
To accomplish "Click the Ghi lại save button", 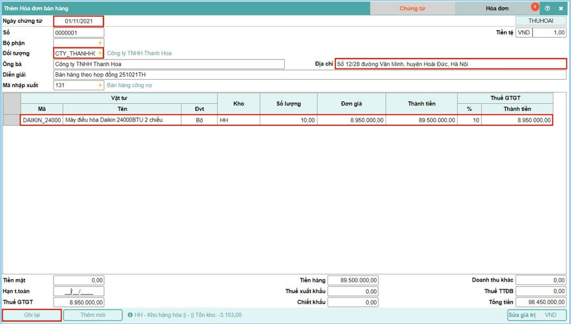I will point(32,315).
